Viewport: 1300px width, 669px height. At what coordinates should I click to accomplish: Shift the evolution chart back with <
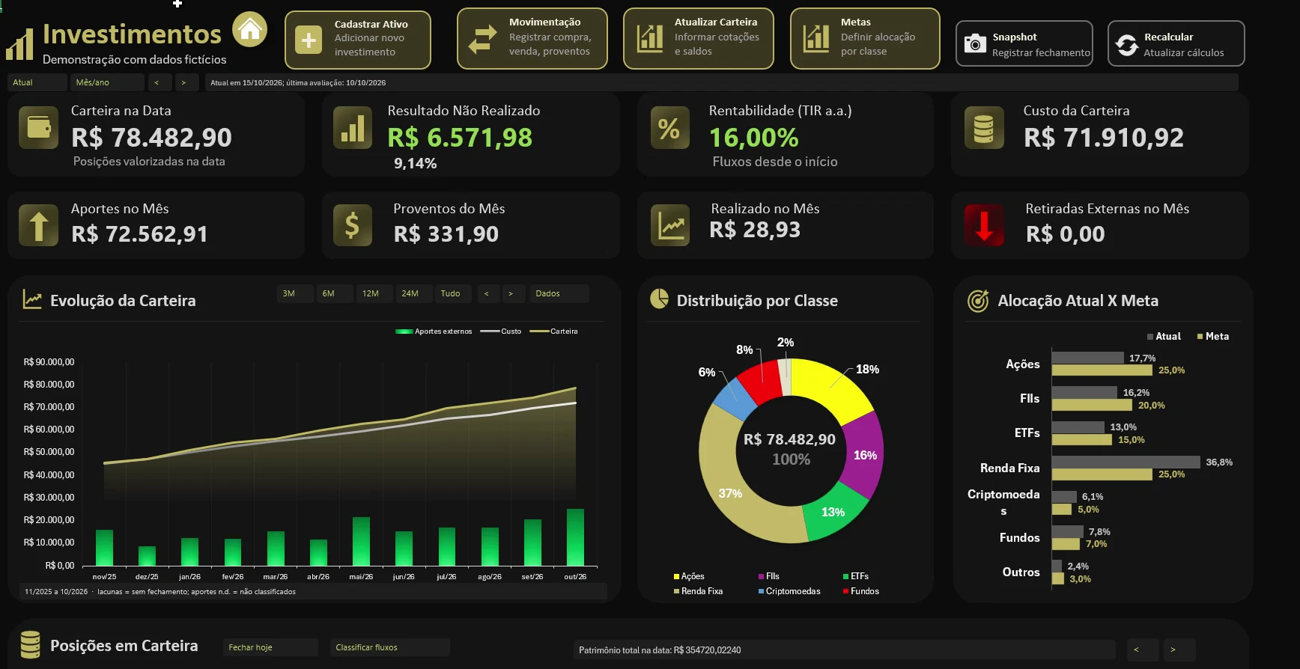pos(487,293)
